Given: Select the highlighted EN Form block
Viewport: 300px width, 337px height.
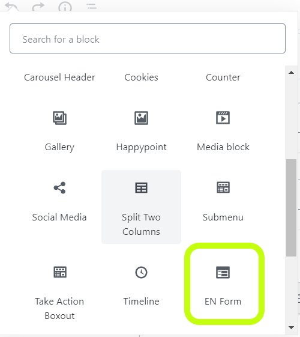Looking at the screenshot, I should [x=223, y=284].
